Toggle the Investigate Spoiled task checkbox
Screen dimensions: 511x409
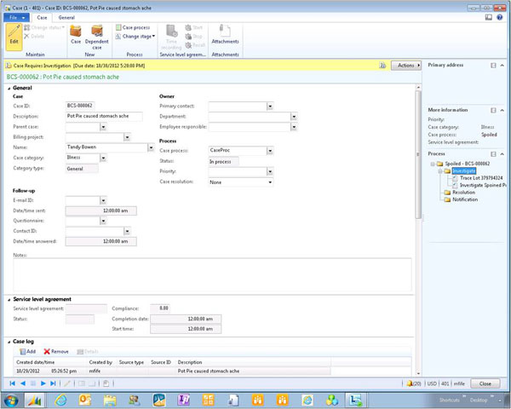pyautogui.click(x=454, y=185)
